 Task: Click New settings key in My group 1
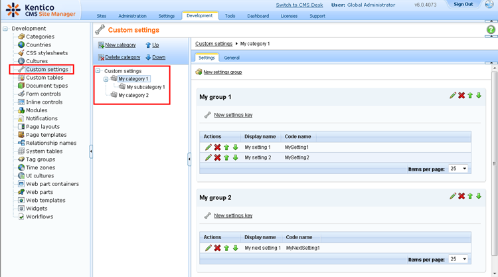pos(233,115)
